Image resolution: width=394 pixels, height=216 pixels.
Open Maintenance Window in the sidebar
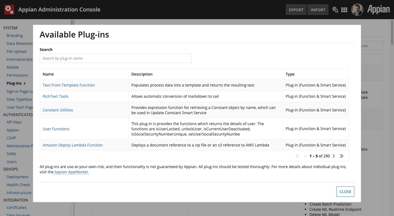pos(20,146)
